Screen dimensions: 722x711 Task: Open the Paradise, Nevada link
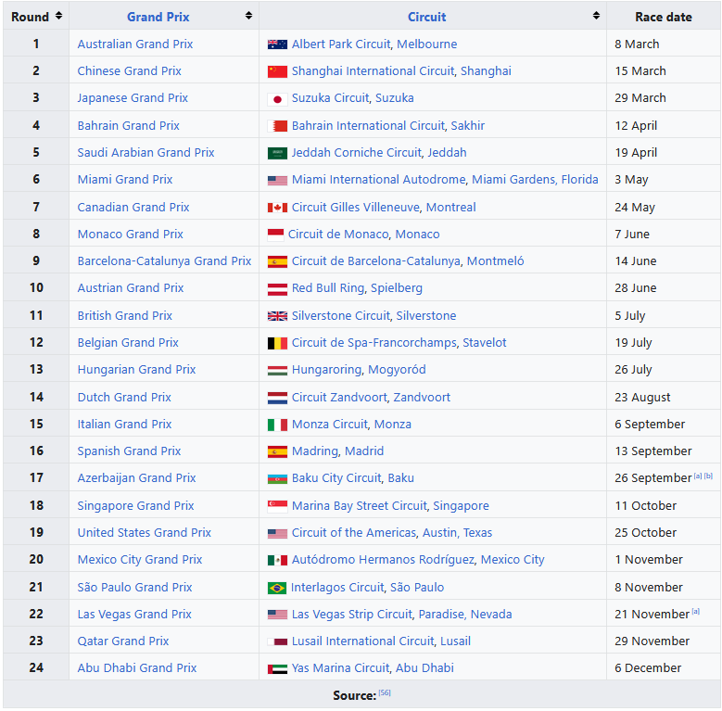(x=465, y=615)
